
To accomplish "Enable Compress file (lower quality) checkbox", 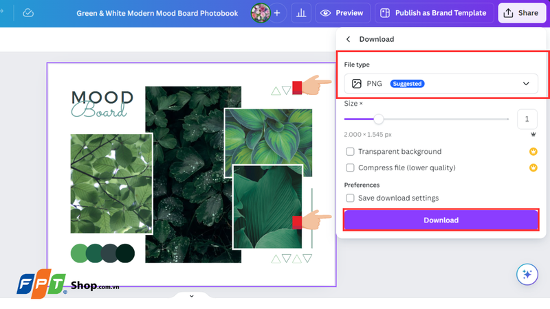I will click(x=350, y=168).
